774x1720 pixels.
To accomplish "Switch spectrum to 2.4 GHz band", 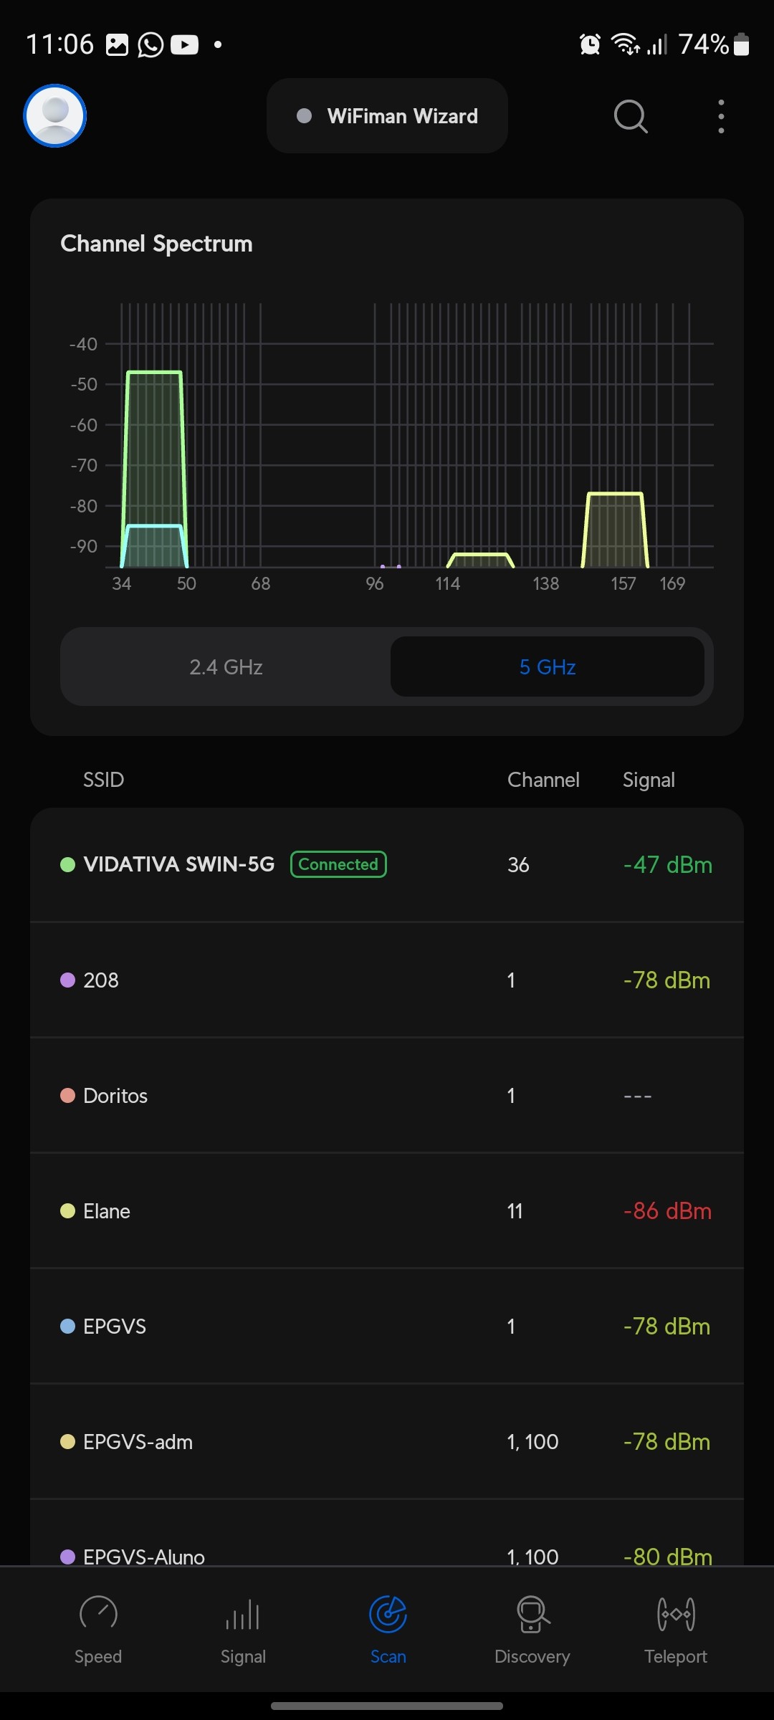I will (226, 667).
